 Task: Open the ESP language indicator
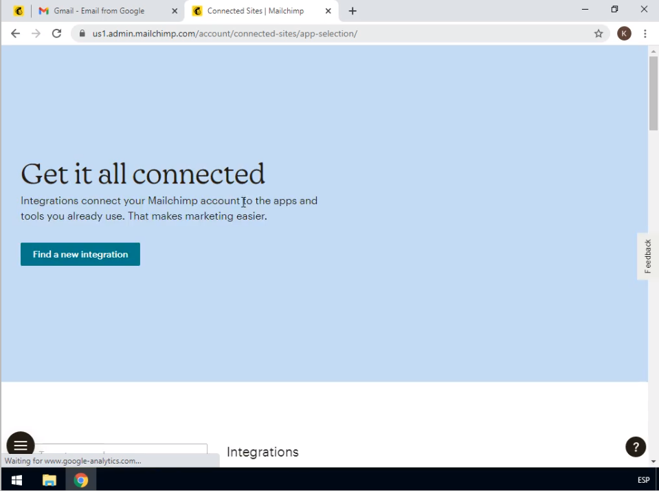[x=643, y=479]
